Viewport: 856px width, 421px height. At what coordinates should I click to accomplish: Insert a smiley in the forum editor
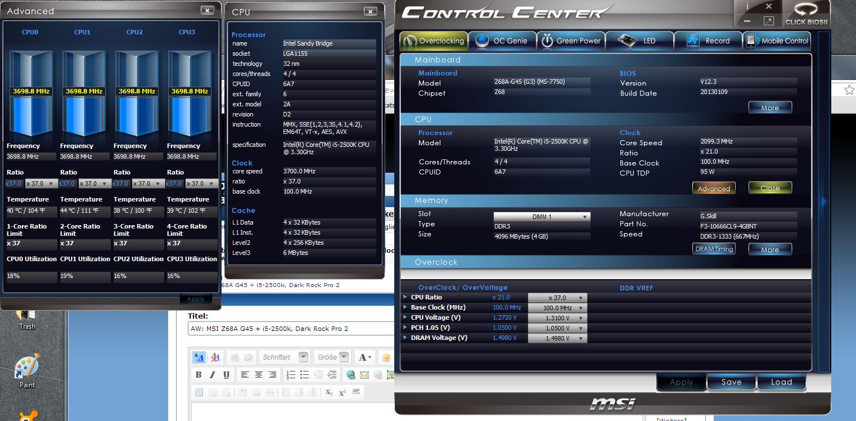tap(386, 357)
